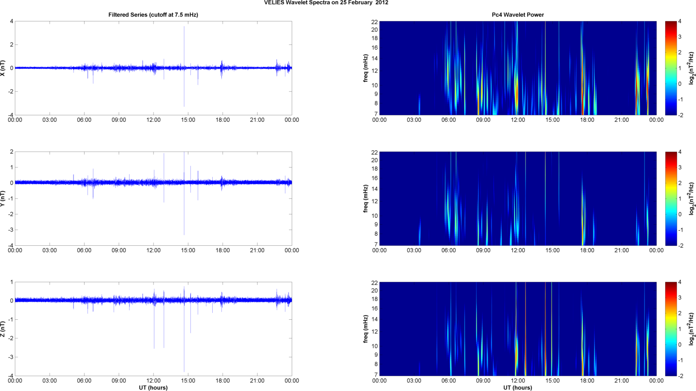
Task: Click the Z (nT) axis label
Action: 4,329
